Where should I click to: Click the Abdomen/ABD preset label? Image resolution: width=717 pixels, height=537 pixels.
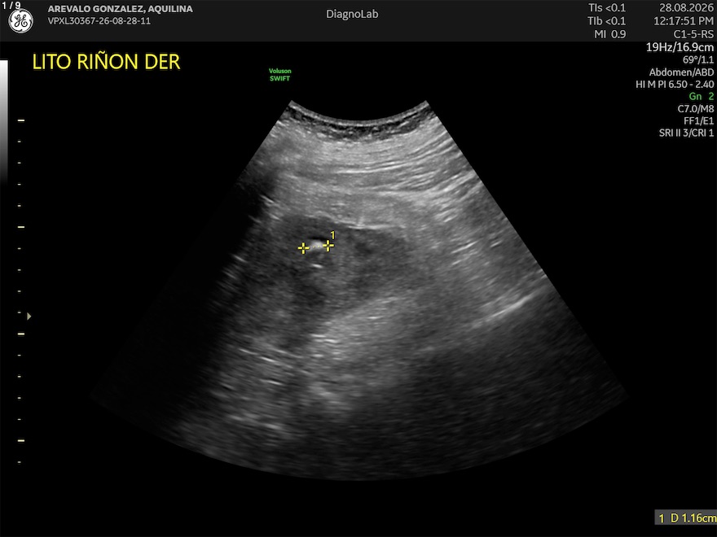pyautogui.click(x=681, y=72)
